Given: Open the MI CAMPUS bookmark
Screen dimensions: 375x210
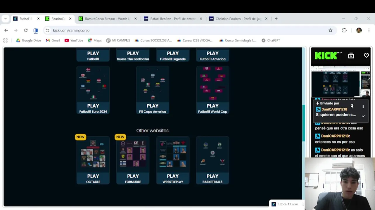Looking at the screenshot, I should coord(118,41).
